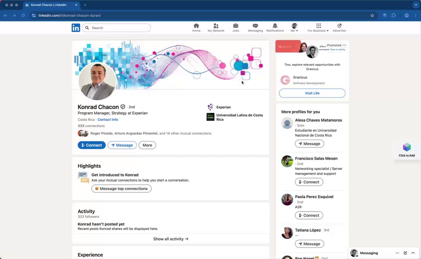This screenshot has width=421, height=259.
Task: Click browser Forward arrow
Action: click(x=14, y=15)
